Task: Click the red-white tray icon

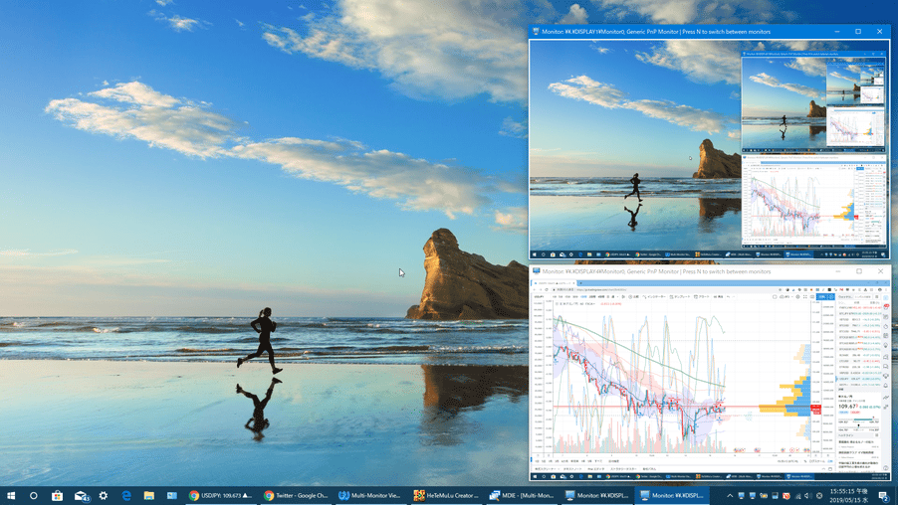Action: point(786,496)
